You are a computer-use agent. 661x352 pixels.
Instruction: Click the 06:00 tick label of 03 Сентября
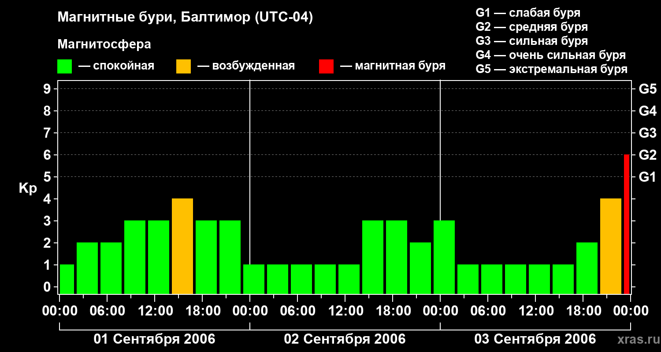[488, 311]
